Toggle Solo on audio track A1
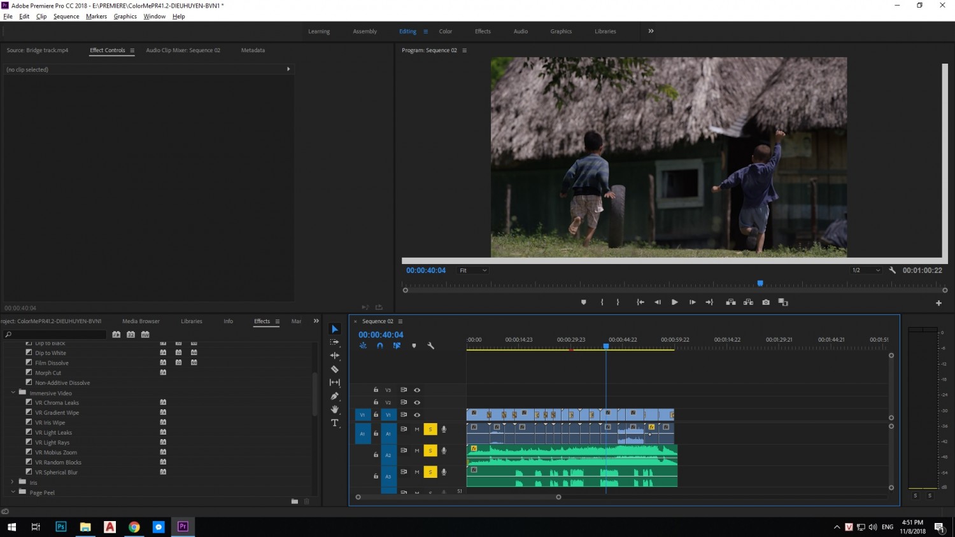Image resolution: width=955 pixels, height=537 pixels. pos(430,429)
